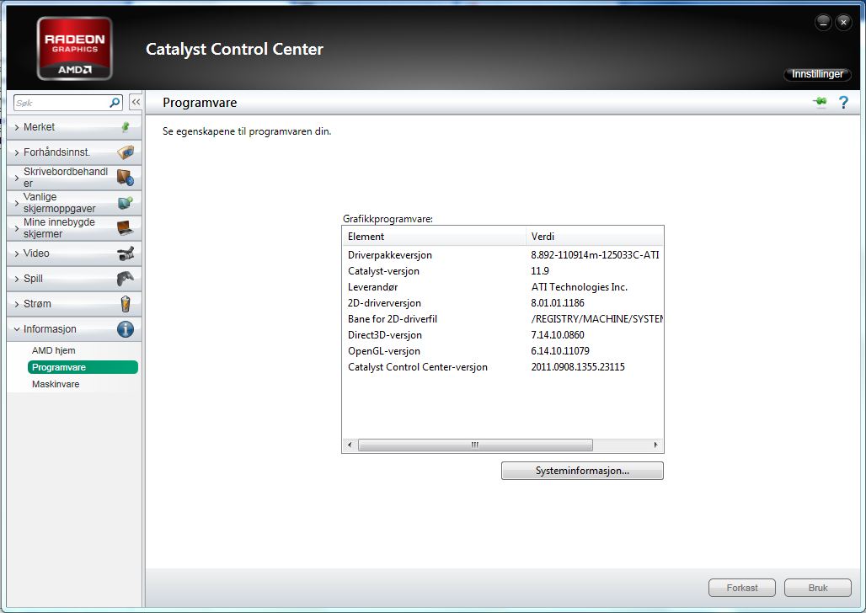The height and width of the screenshot is (613, 866).
Task: Click the battery icon beside Strøm
Action: pyautogui.click(x=126, y=304)
